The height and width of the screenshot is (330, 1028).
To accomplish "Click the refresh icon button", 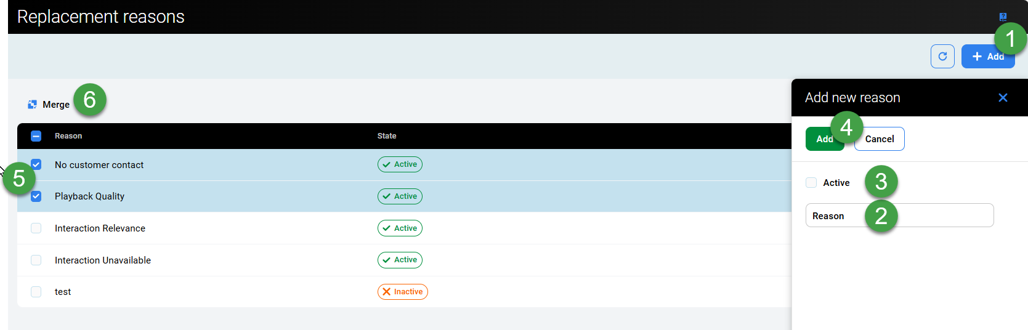I will (x=942, y=57).
